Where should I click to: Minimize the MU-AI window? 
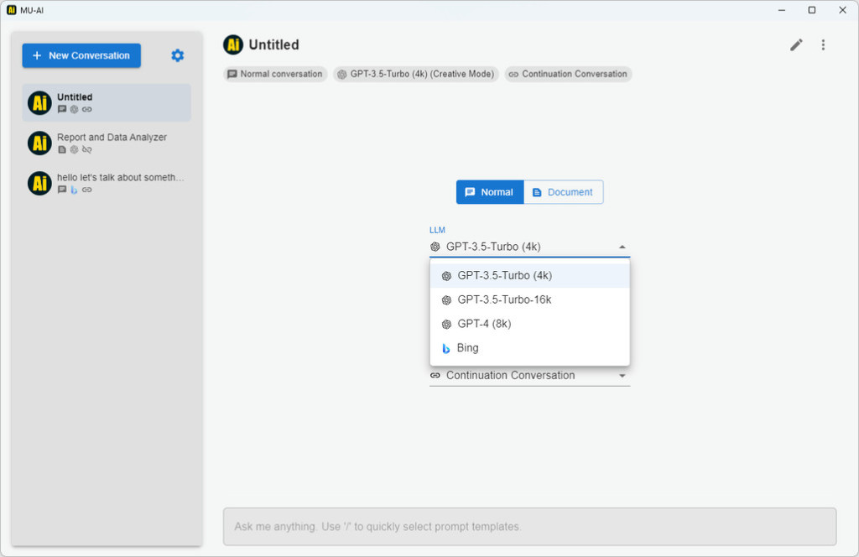(x=782, y=10)
